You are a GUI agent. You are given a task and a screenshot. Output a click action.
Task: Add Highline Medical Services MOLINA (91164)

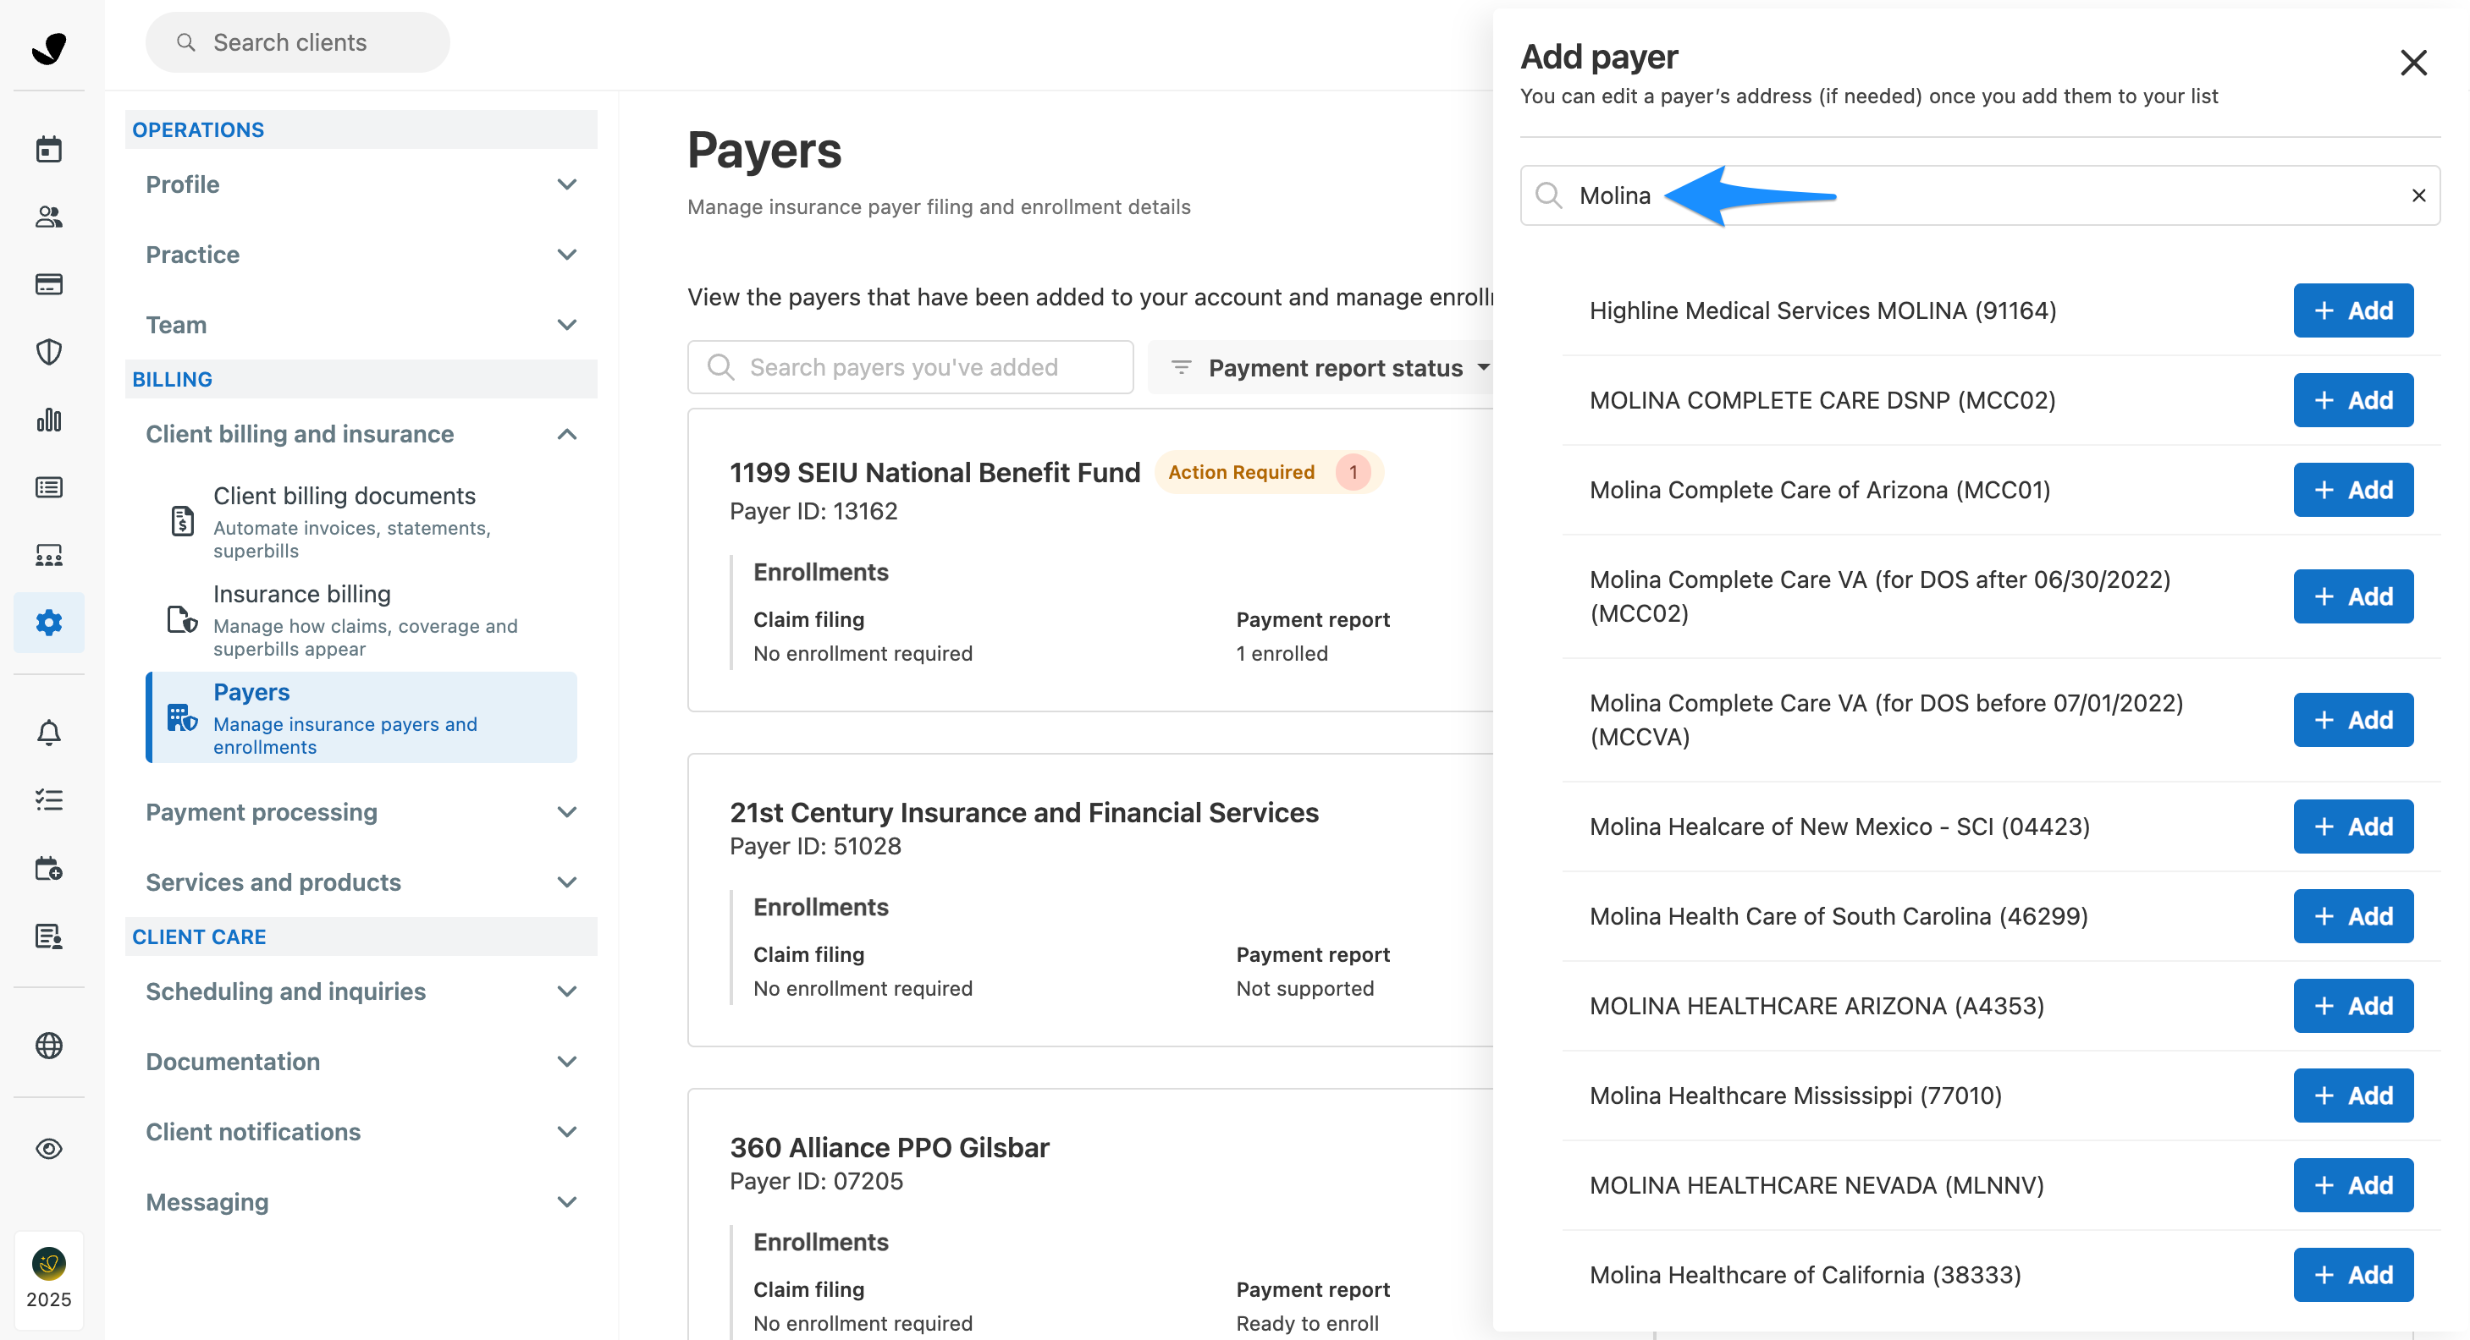(2352, 310)
